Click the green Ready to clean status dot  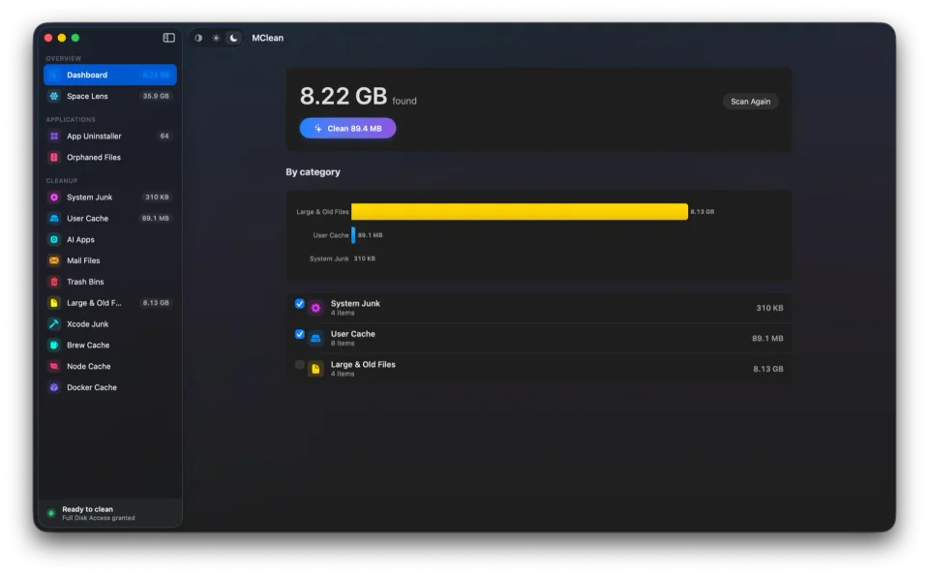[x=51, y=513]
